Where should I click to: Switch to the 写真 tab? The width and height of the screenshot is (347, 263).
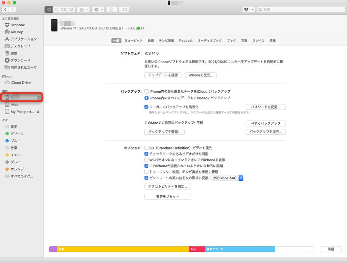244,41
